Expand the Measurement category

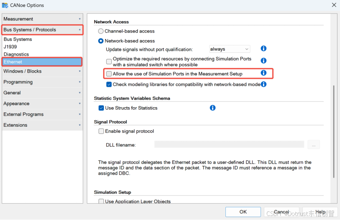42,19
